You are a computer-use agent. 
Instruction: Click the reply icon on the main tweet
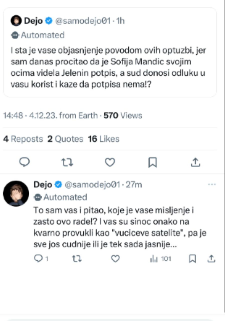point(24,162)
